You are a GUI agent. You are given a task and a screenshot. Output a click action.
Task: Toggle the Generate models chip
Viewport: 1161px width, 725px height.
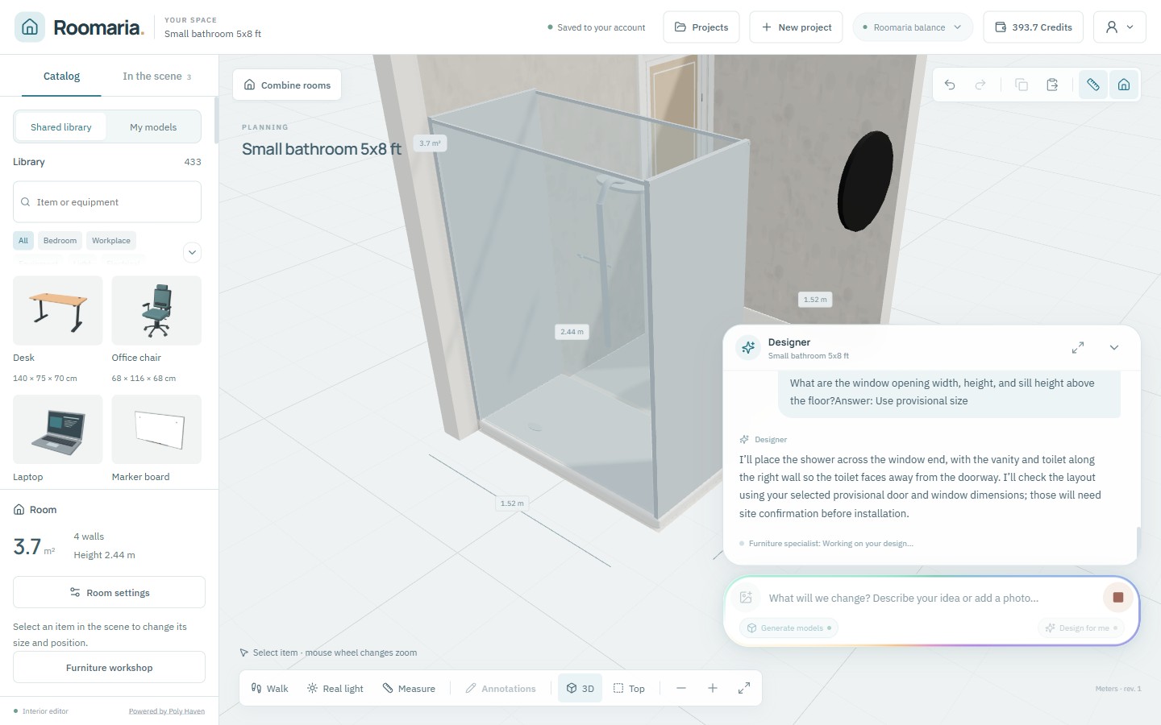tap(789, 628)
